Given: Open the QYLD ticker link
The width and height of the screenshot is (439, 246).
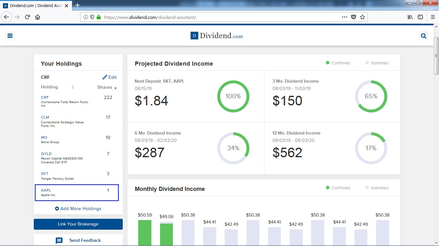Looking at the screenshot, I should click(46, 154).
